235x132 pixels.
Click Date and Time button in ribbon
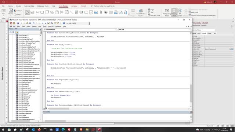tap(154, 15)
